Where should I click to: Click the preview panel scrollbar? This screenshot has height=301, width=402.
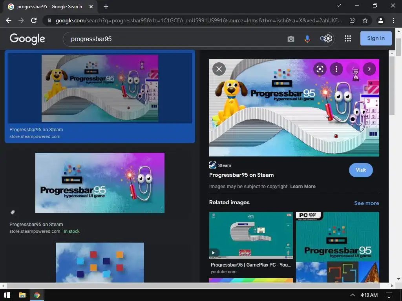[x=392, y=86]
